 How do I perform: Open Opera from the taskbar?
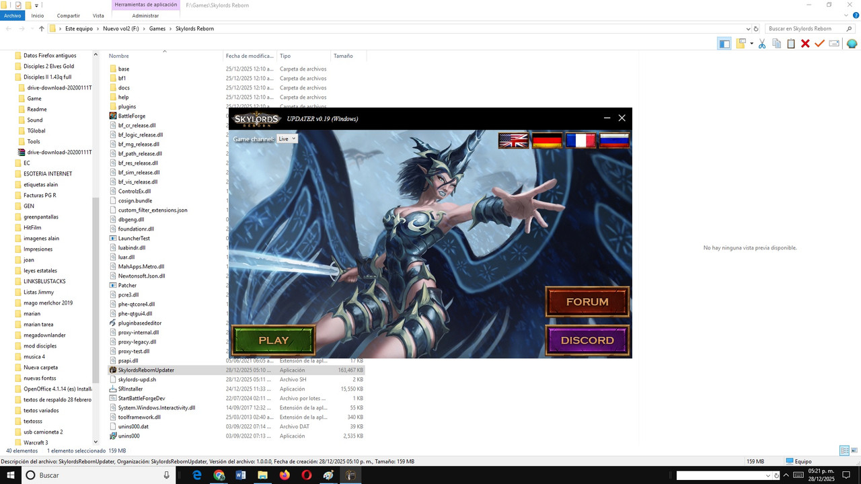(307, 475)
